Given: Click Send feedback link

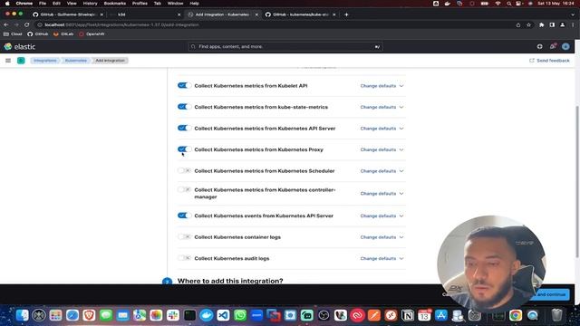Looking at the screenshot, I should (549, 61).
